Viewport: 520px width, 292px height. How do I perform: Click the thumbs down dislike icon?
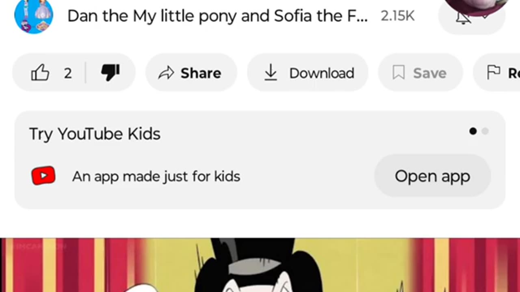coord(110,73)
